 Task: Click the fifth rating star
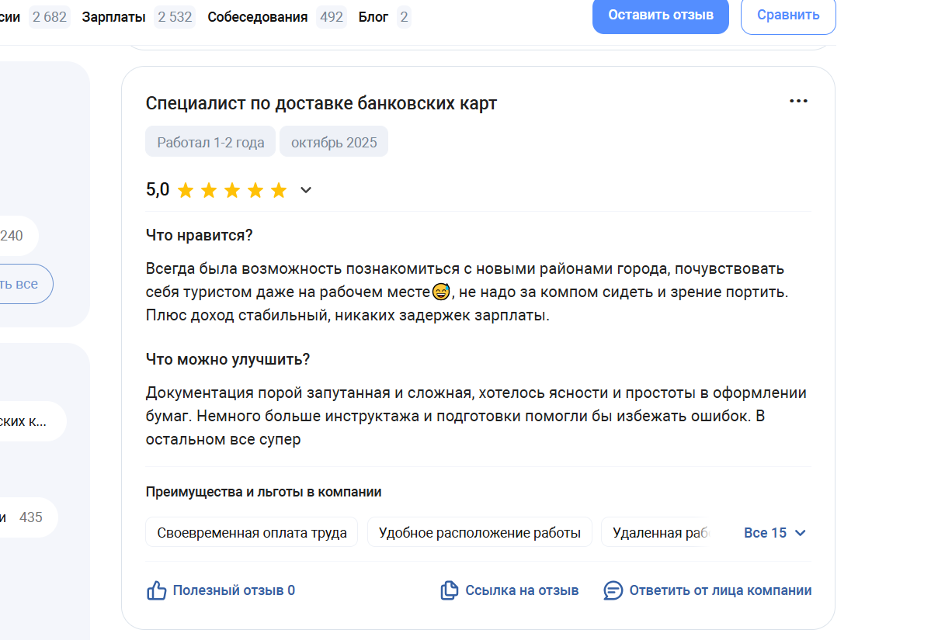[279, 190]
